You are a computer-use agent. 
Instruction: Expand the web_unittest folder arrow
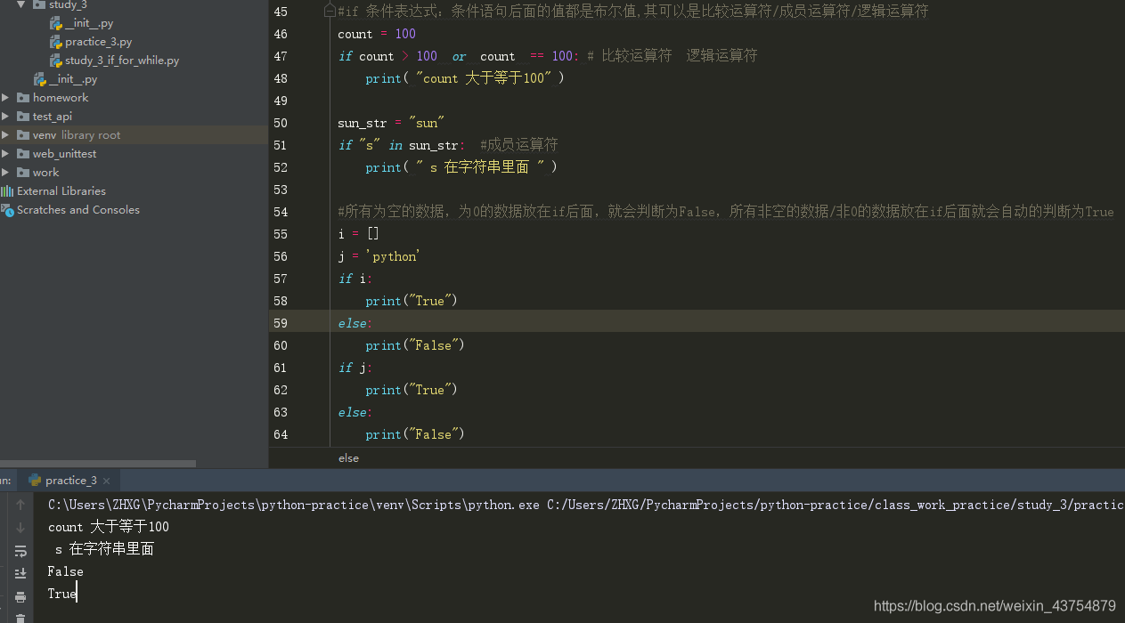(5, 154)
